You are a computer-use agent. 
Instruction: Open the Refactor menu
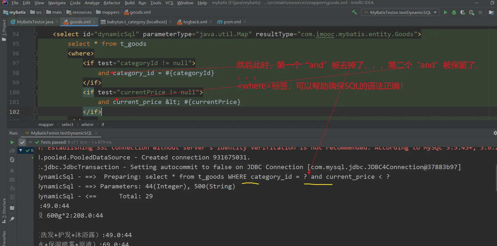pyautogui.click(x=112, y=3)
